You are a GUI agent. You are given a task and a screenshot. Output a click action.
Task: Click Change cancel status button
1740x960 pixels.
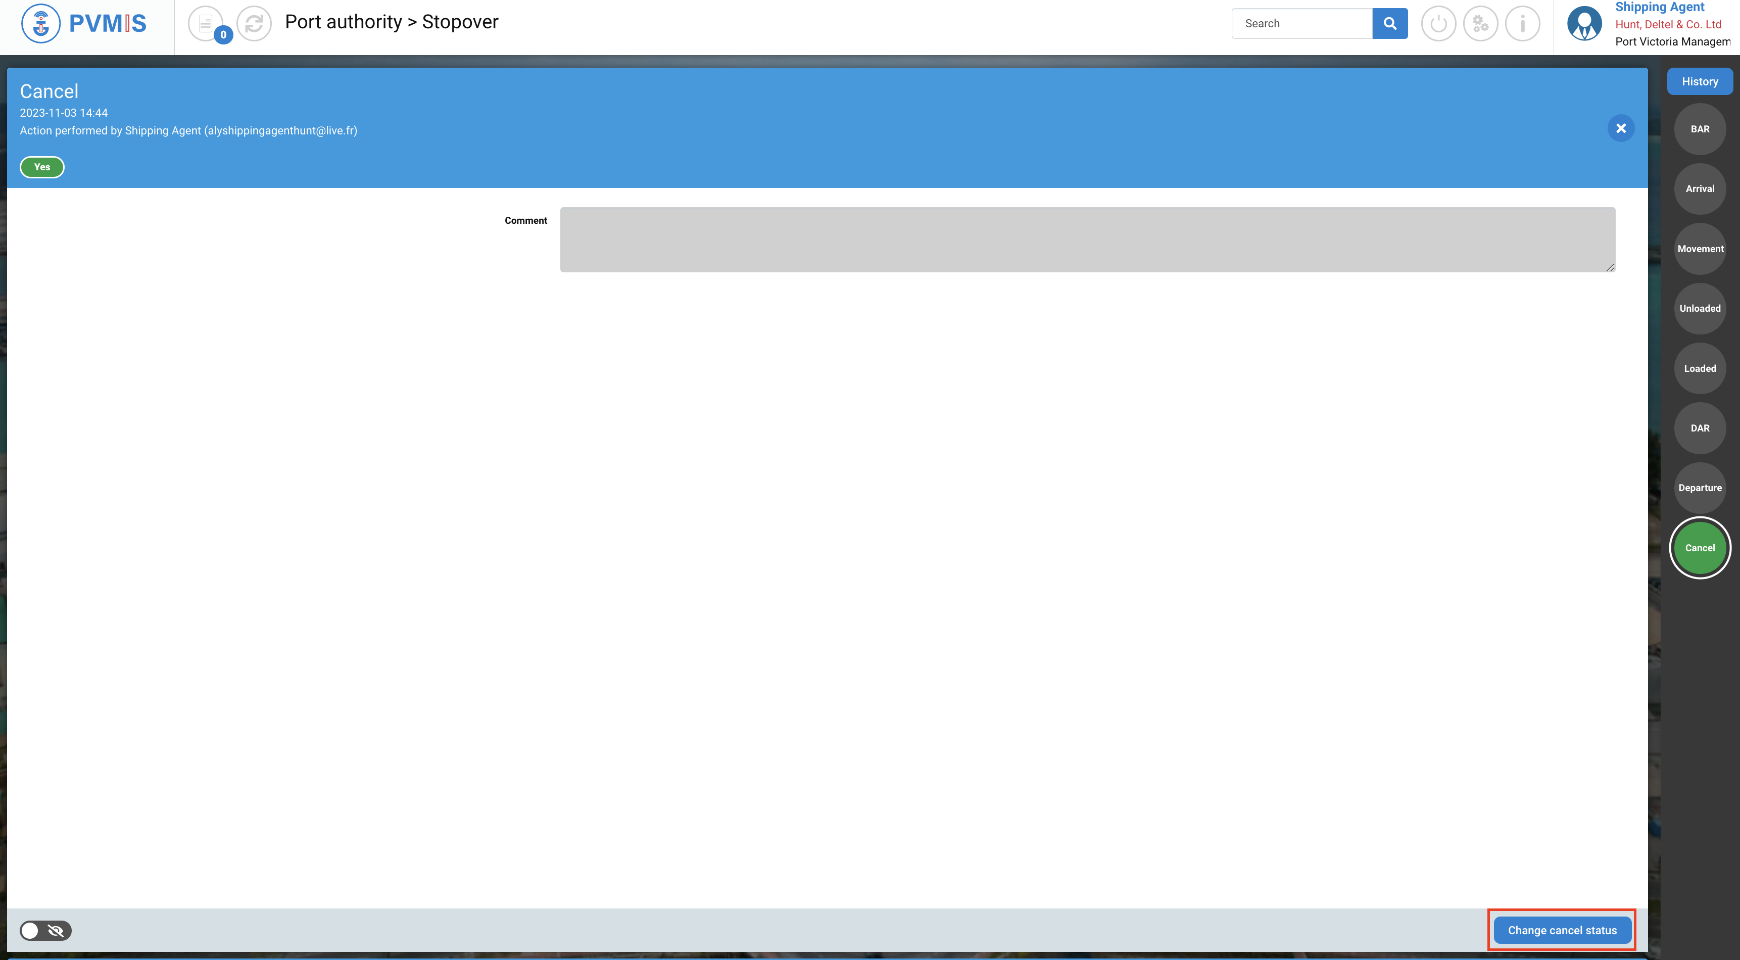tap(1562, 930)
